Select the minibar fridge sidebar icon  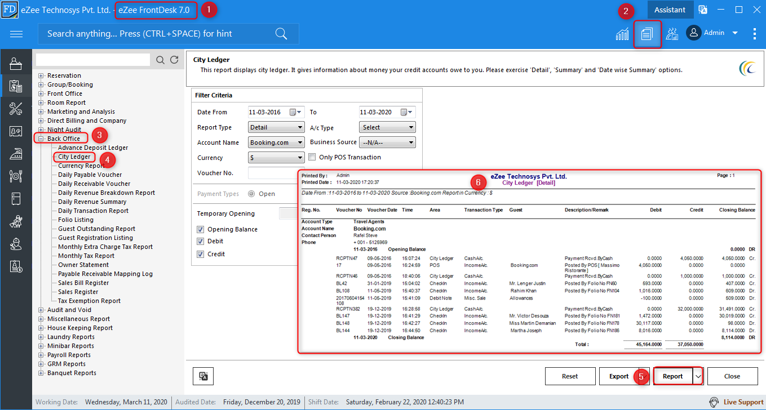16,199
